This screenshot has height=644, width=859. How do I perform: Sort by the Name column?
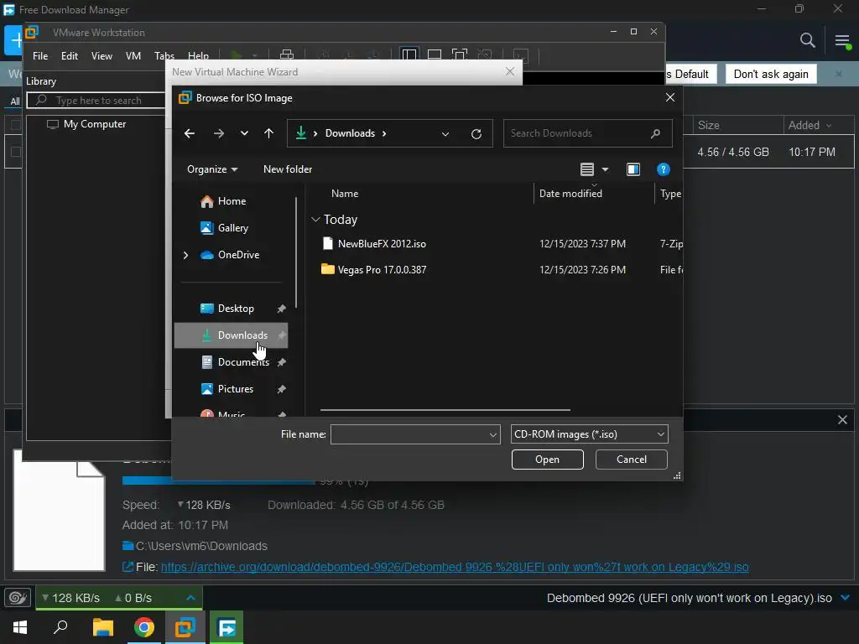click(345, 194)
